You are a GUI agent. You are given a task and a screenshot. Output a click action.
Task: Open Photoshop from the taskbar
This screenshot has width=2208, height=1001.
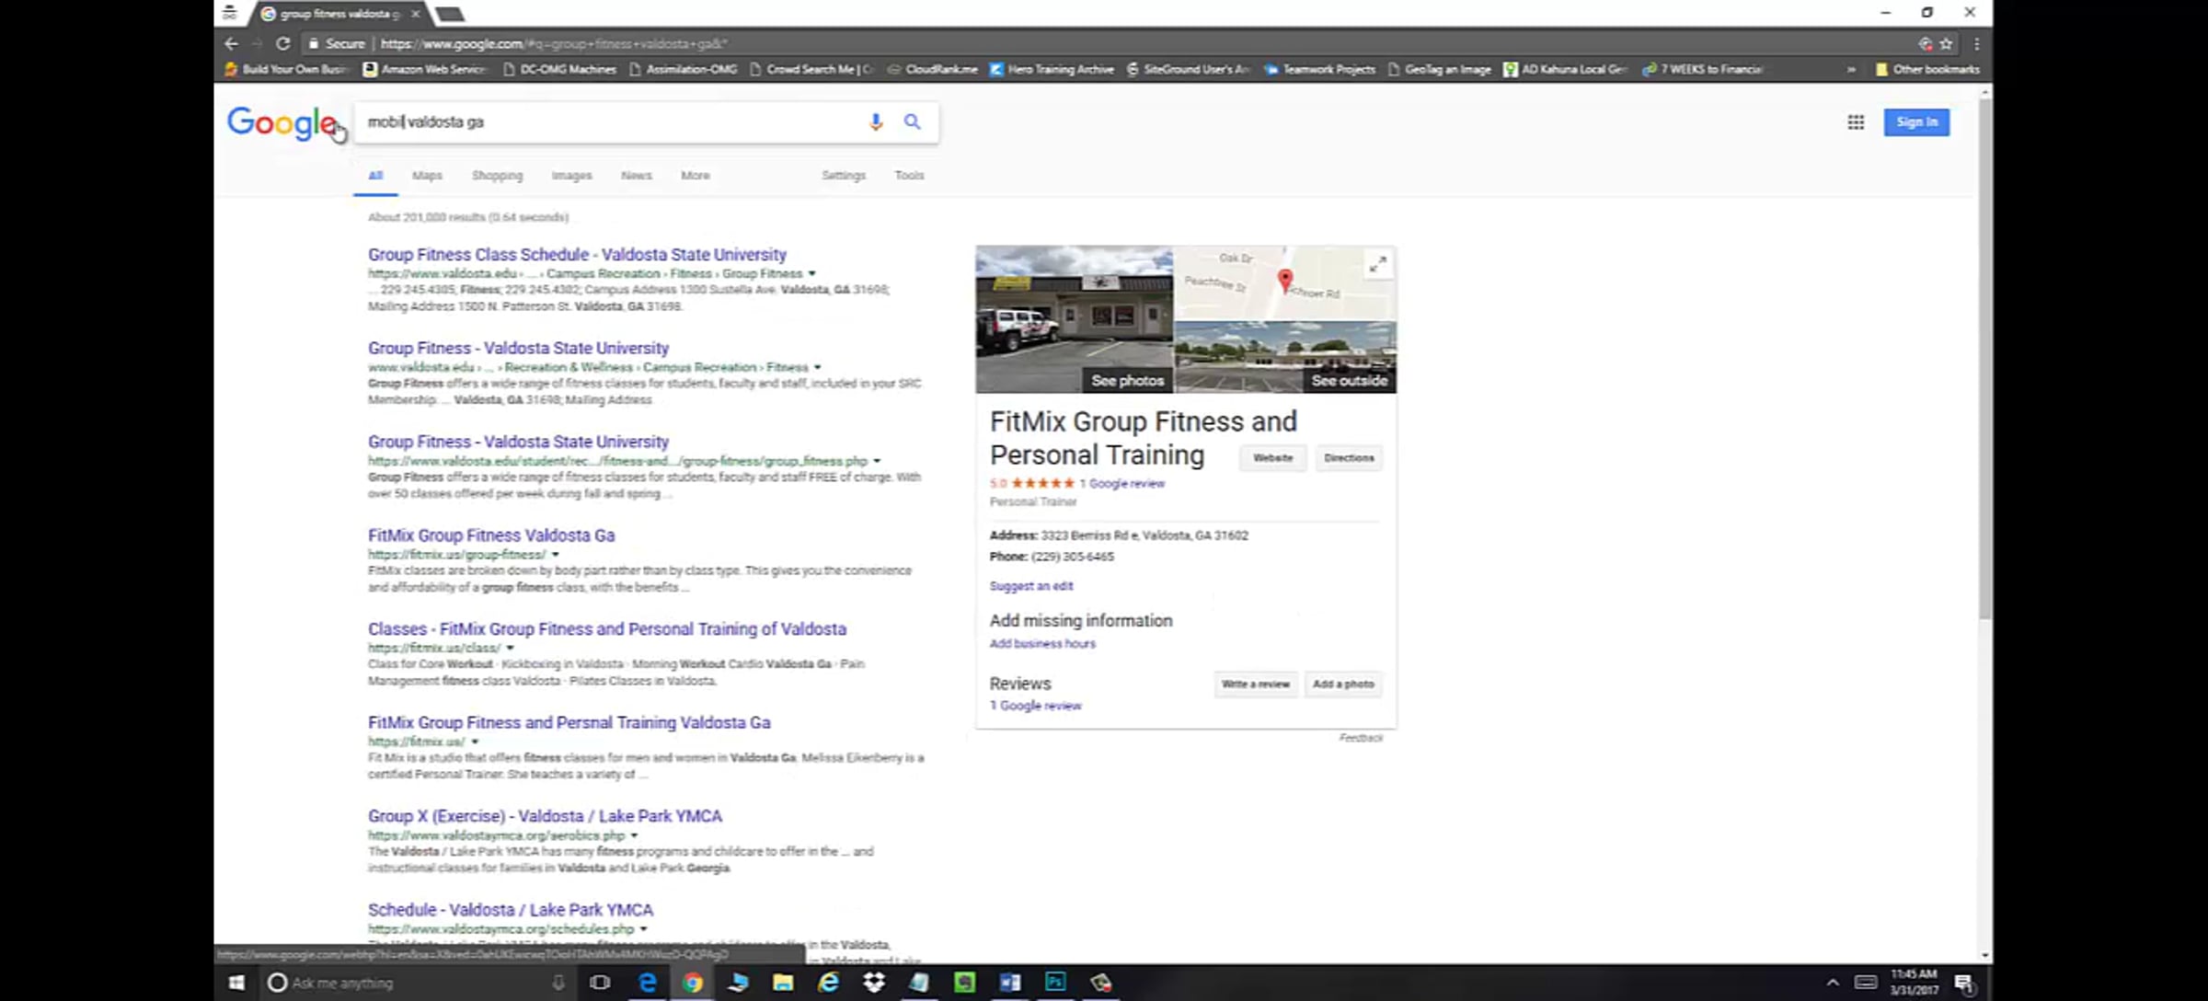pyautogui.click(x=1055, y=983)
